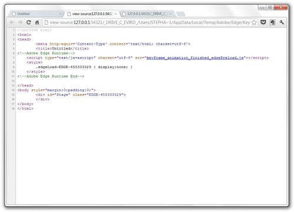Open the home page via the house icon
The width and height of the screenshot is (294, 212).
[37, 22]
